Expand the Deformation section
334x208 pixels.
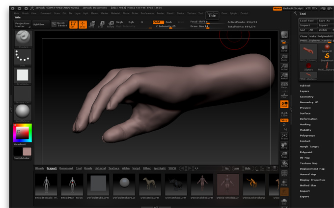(x=308, y=119)
